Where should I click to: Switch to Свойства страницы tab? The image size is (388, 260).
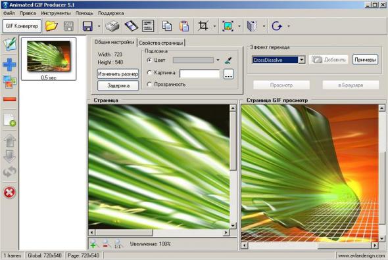pos(161,43)
